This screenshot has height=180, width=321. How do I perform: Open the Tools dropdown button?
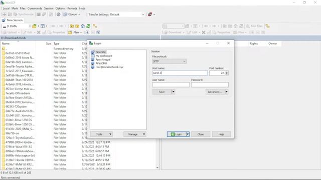point(101,134)
